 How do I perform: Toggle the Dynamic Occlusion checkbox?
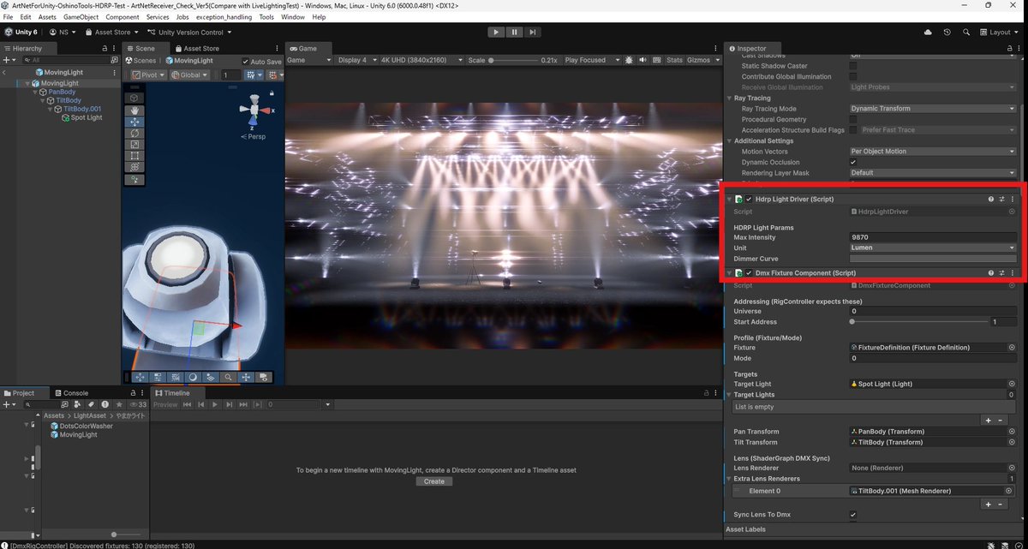pos(852,162)
